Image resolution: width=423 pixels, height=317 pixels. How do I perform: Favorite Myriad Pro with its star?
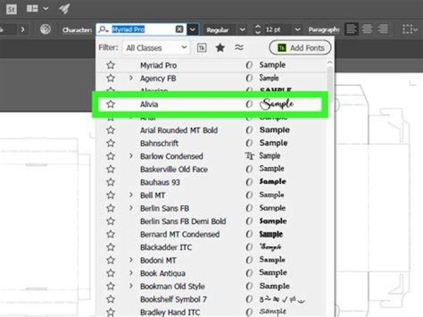110,65
